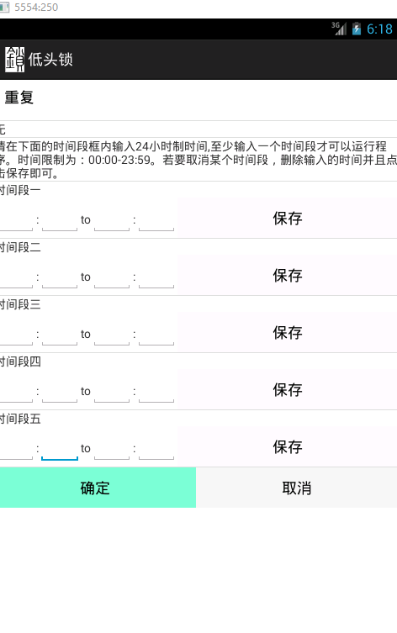
Task: Focus end hour field of 时间段一
Action: click(112, 219)
